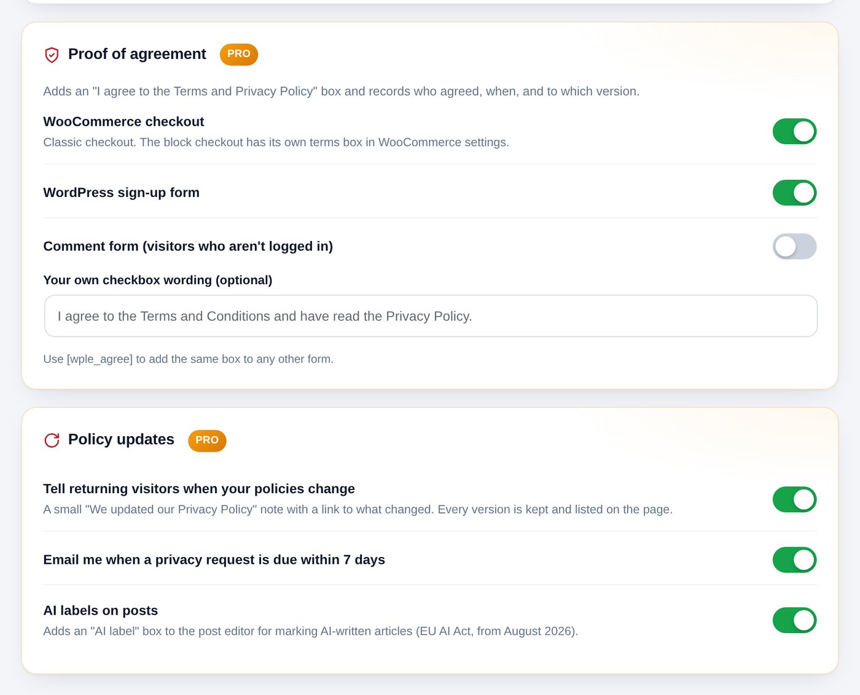Click the Proof of agreement heading
The image size is (860, 695).
tap(137, 54)
